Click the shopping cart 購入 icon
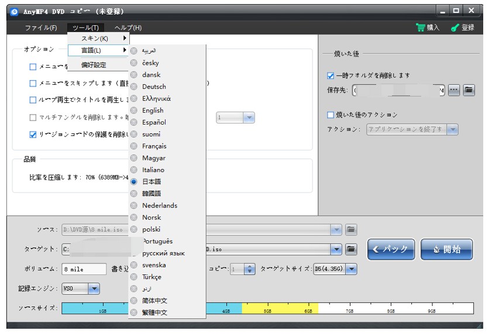Screen dimensions: 492x334 (420, 27)
